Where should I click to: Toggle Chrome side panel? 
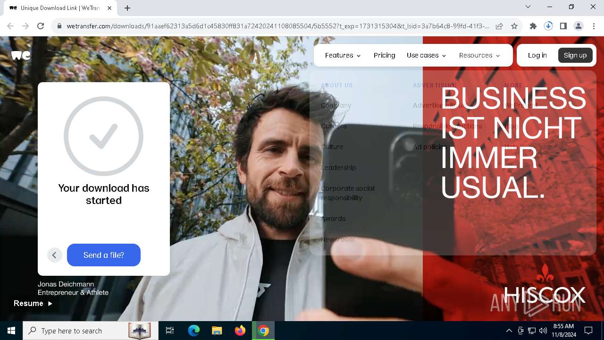point(563,26)
